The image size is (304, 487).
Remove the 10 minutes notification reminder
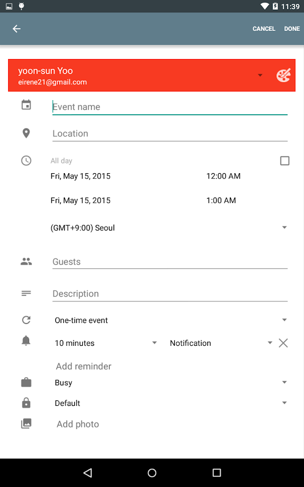point(283,343)
